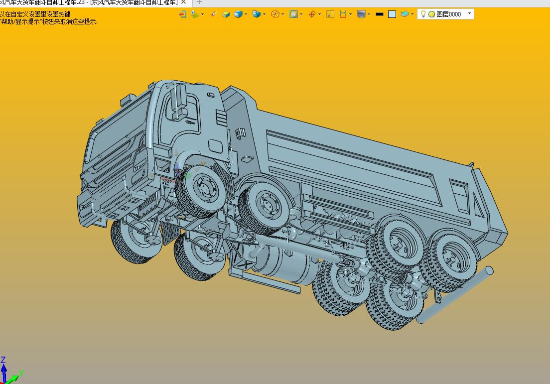Click the red eraser brush icon
Viewport: 550px width, 384px height.
(213, 14)
